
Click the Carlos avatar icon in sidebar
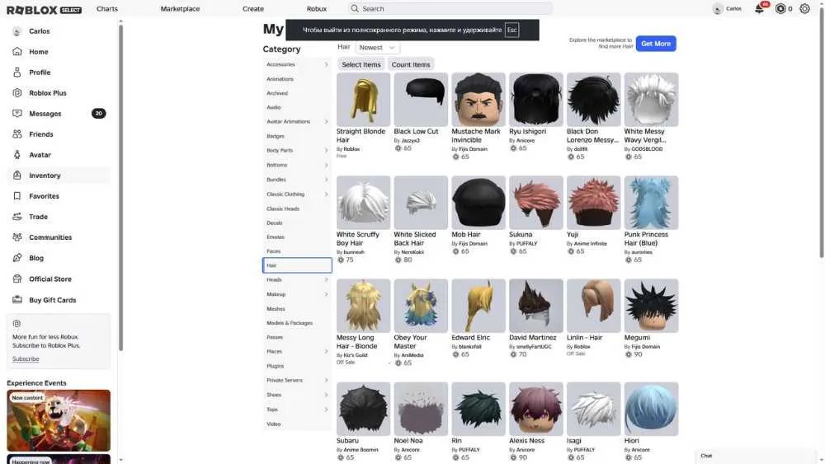[16, 31]
